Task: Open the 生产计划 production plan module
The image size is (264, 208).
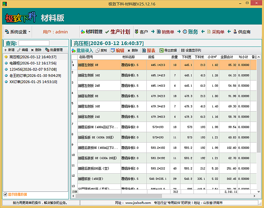Action: pos(117,32)
